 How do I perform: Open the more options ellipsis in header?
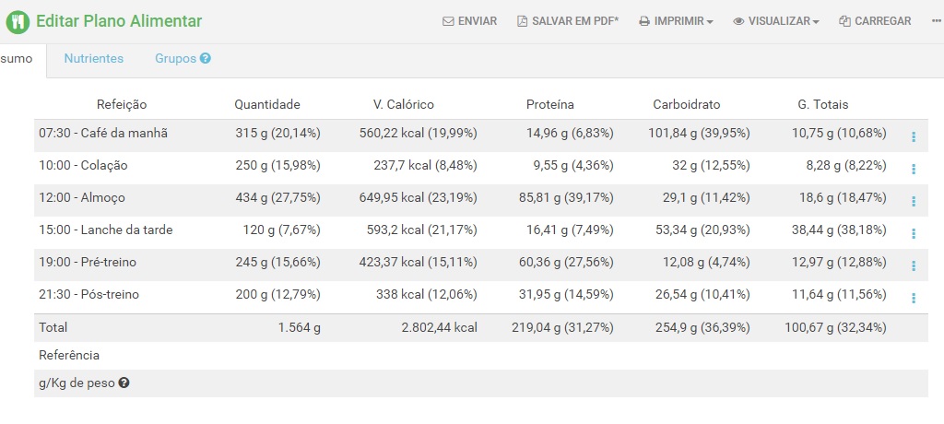[937, 21]
